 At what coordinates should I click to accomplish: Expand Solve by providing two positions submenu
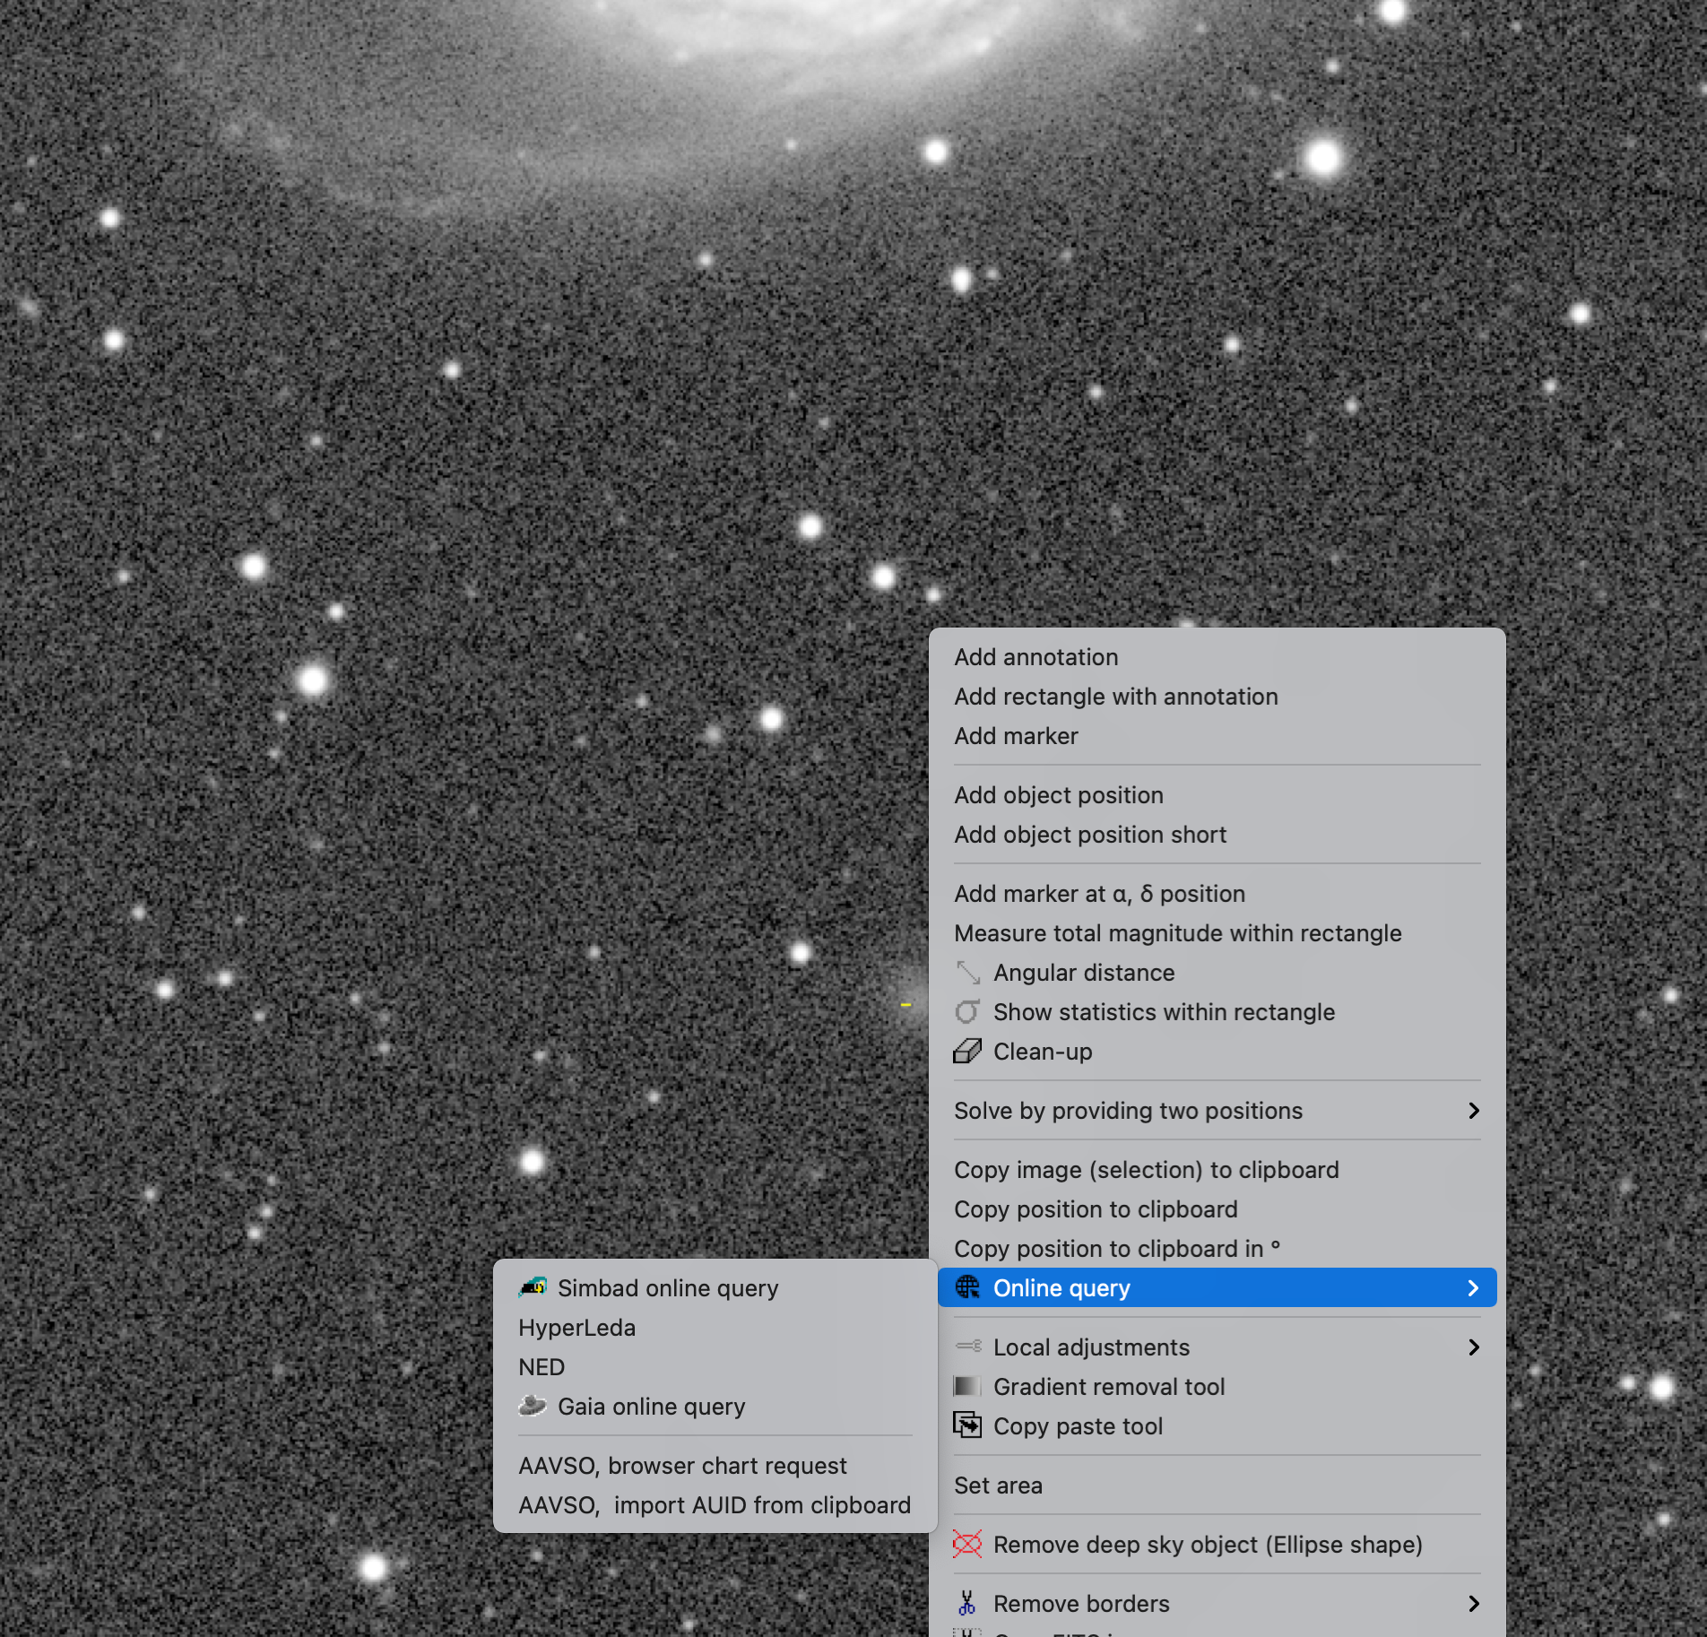click(x=1473, y=1111)
